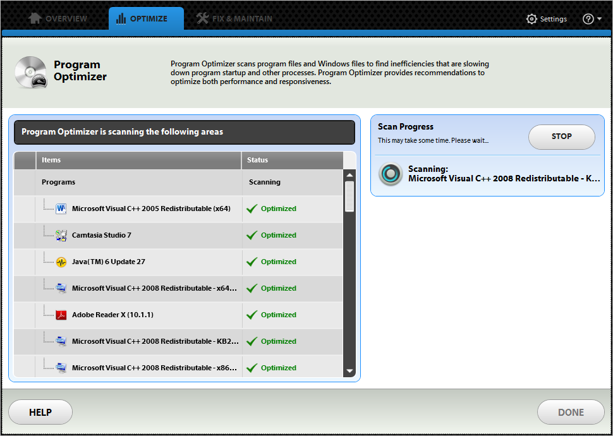Screen dimensions: 613x436
Task: Click the Program Optimizer disc icon
Action: pyautogui.click(x=31, y=72)
